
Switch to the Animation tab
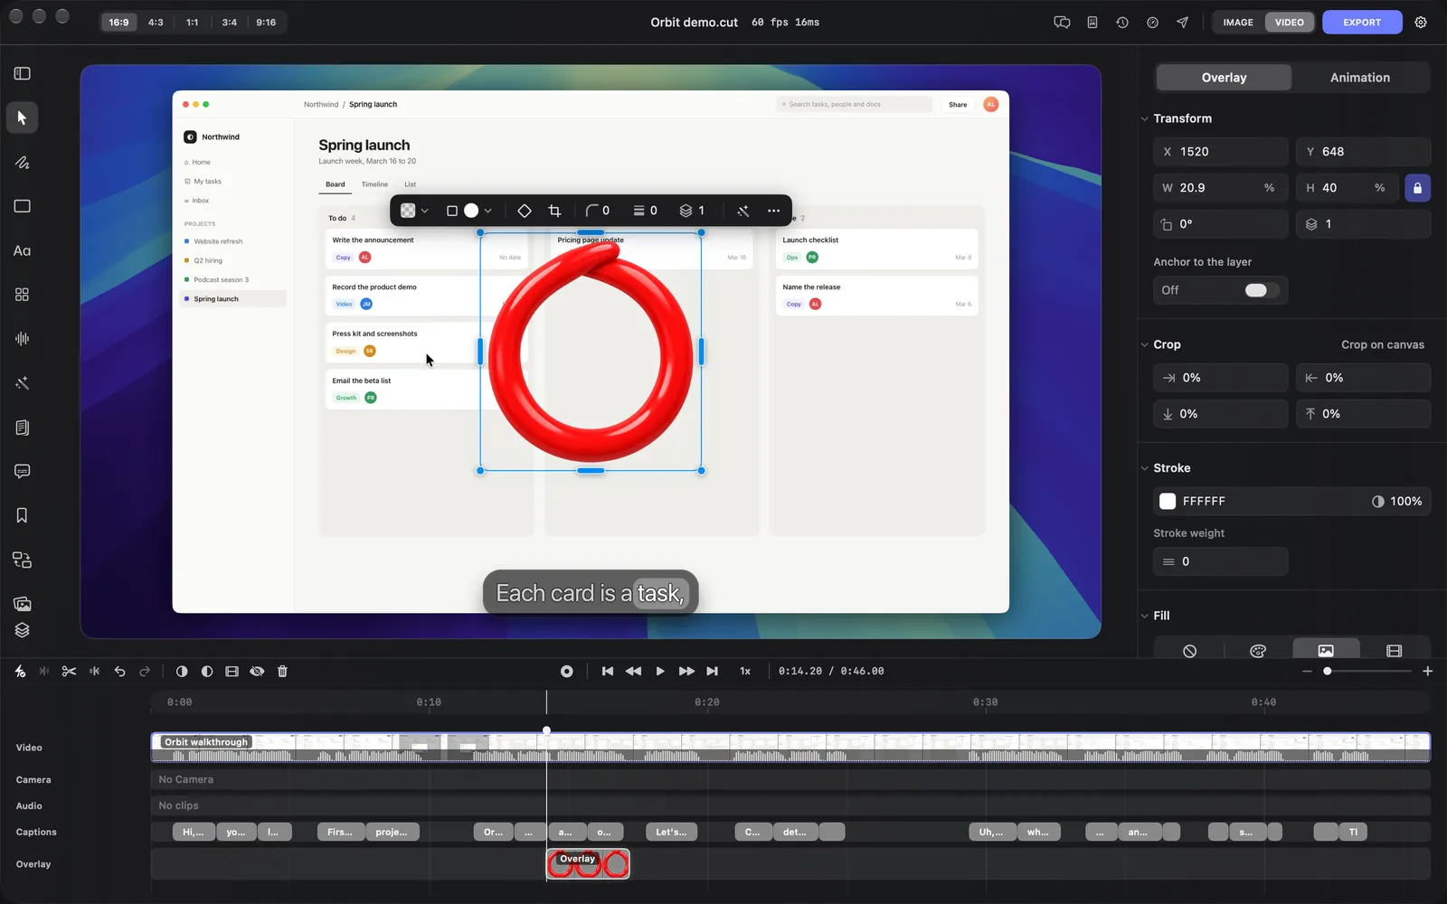click(1359, 78)
